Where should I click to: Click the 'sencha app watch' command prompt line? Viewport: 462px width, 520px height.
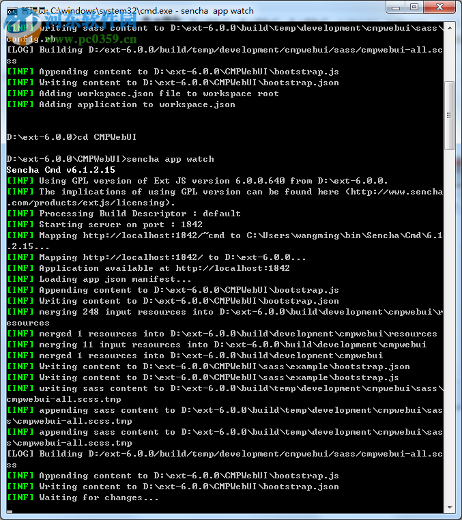(110, 159)
